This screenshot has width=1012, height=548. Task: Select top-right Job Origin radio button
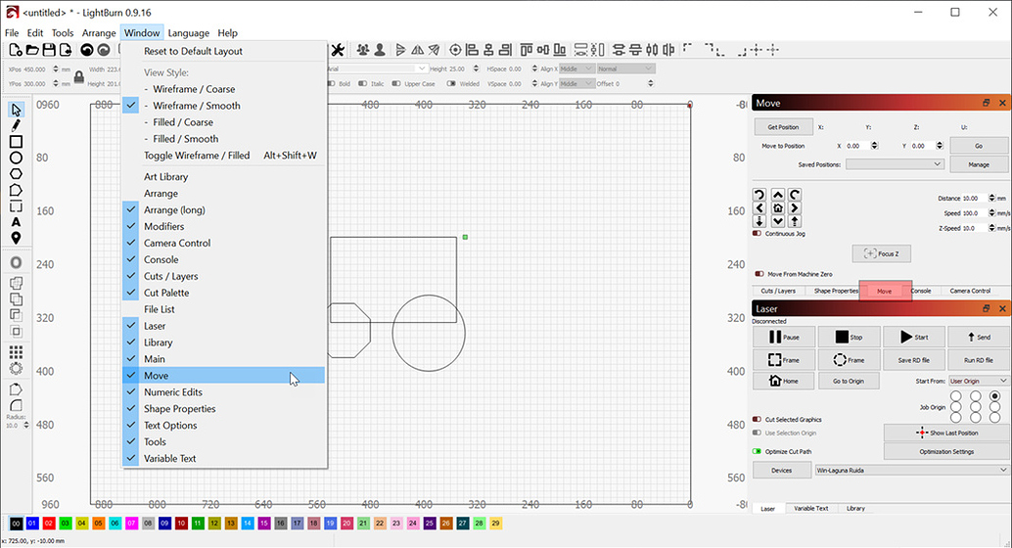(994, 396)
